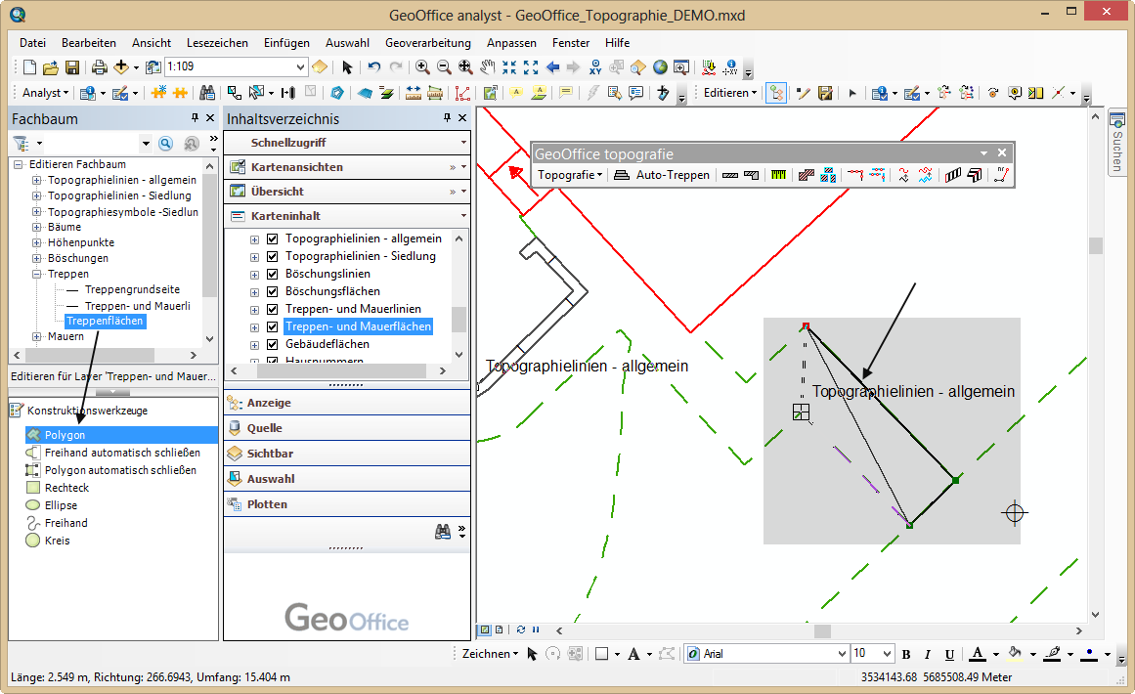Click the Full Extent globe icon

click(x=660, y=67)
